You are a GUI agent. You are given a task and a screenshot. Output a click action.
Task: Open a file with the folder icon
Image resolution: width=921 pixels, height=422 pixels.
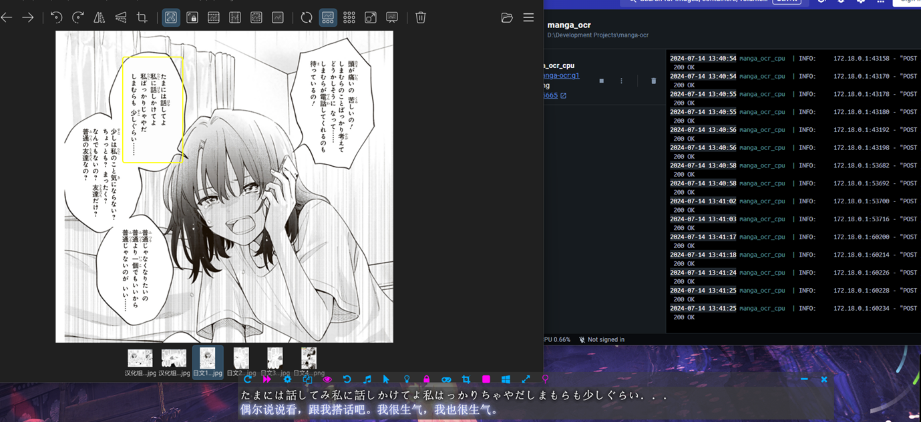[x=507, y=17]
